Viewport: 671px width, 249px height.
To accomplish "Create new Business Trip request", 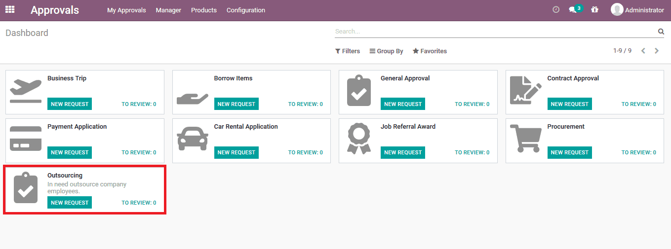I will click(70, 104).
